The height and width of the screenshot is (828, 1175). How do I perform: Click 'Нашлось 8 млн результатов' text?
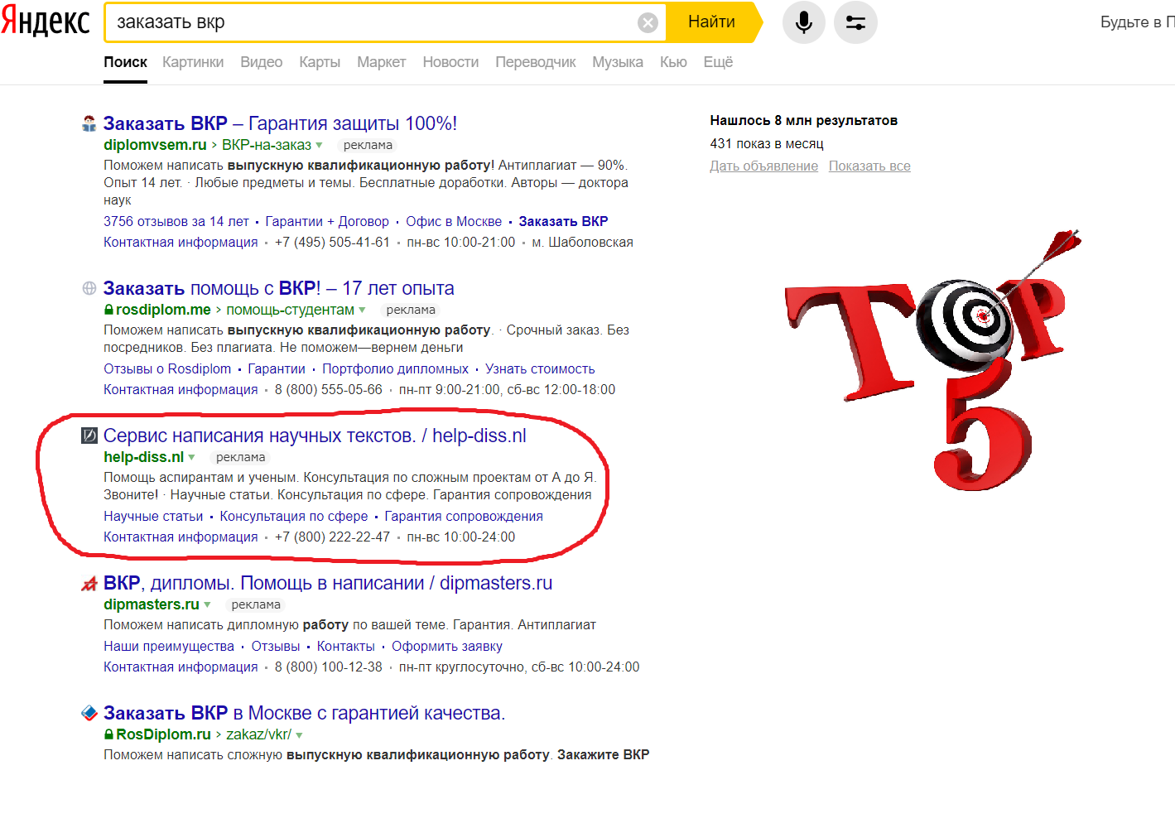click(x=803, y=121)
